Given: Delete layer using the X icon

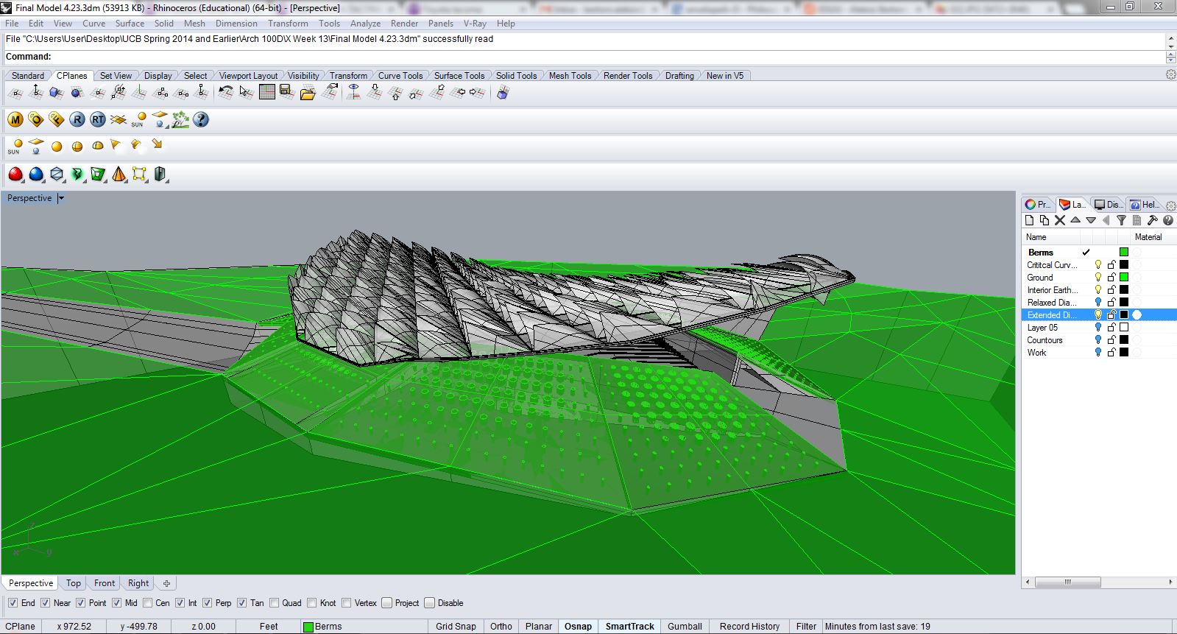Looking at the screenshot, I should pyautogui.click(x=1060, y=220).
